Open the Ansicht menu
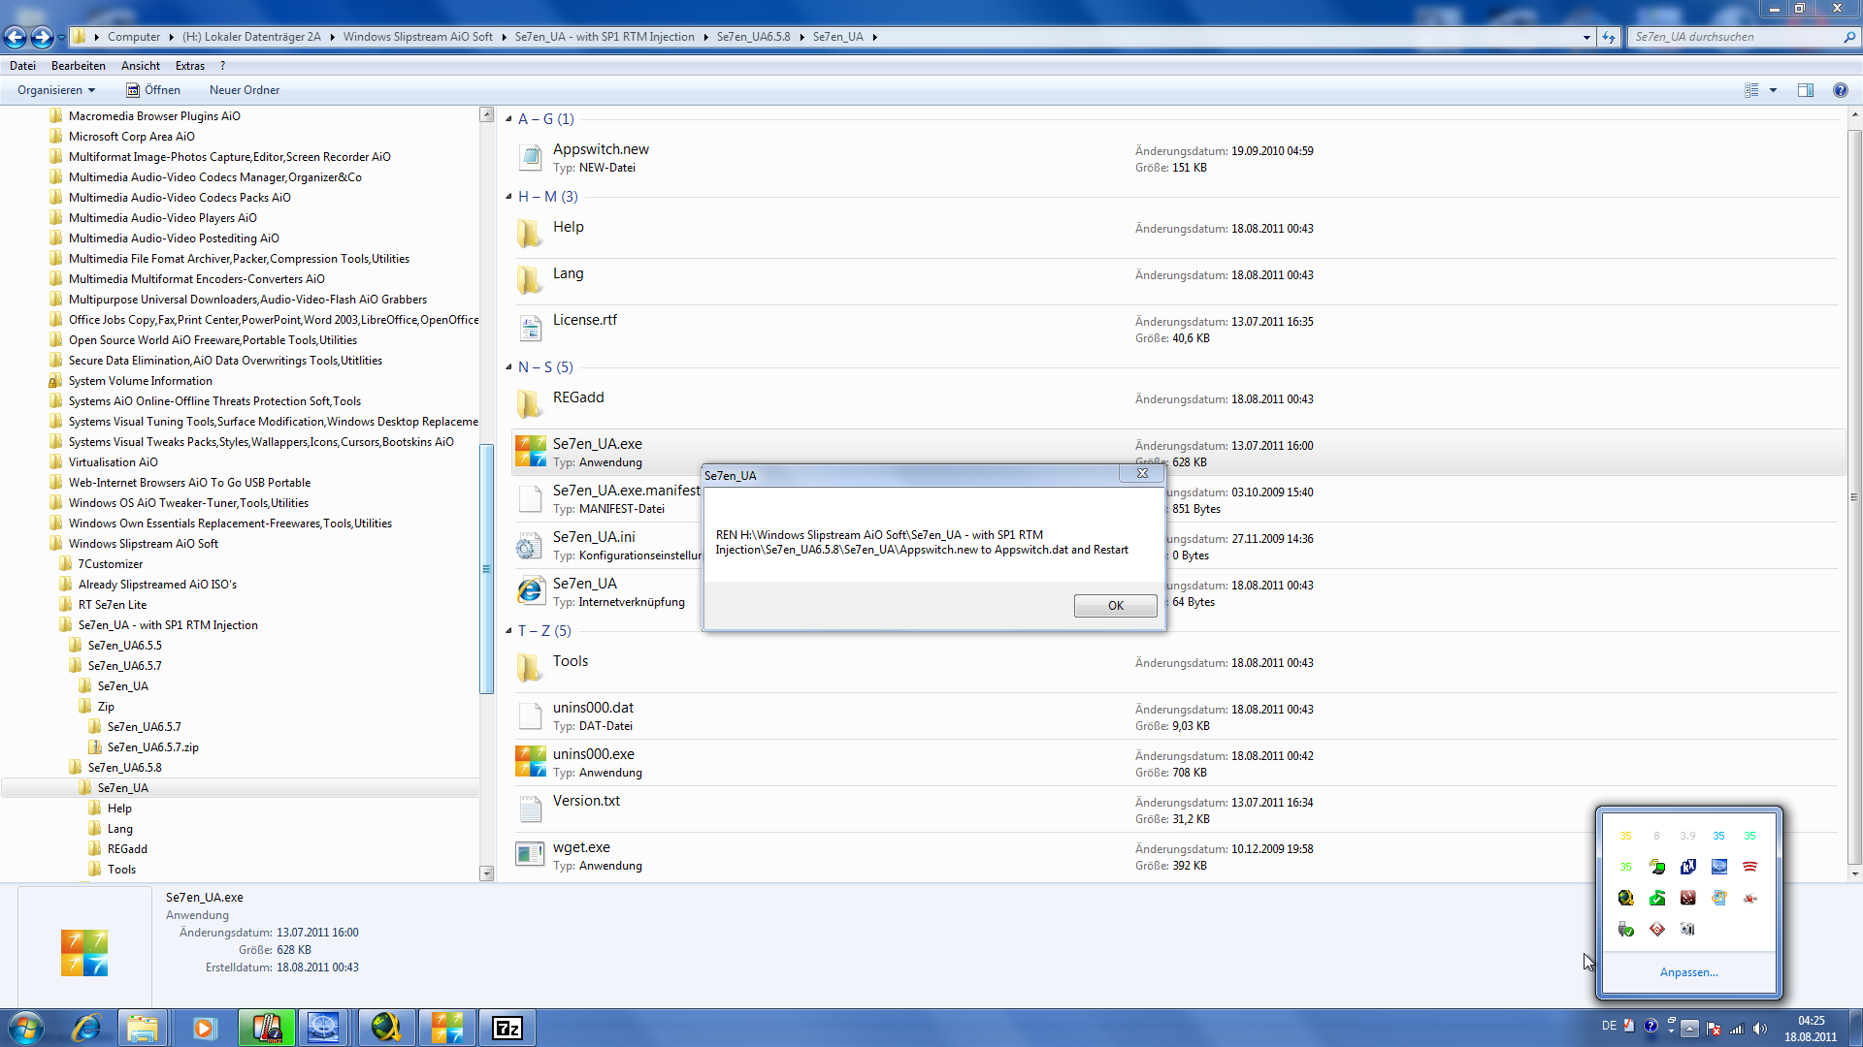This screenshot has width=1863, height=1047. 141,66
